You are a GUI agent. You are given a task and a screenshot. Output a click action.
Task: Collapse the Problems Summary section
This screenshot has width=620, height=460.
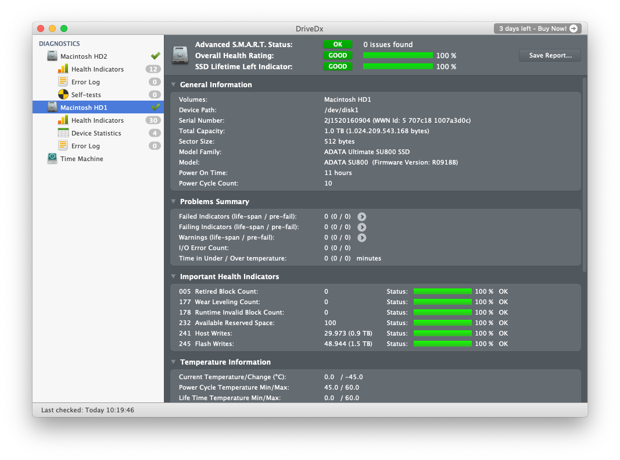(x=173, y=202)
